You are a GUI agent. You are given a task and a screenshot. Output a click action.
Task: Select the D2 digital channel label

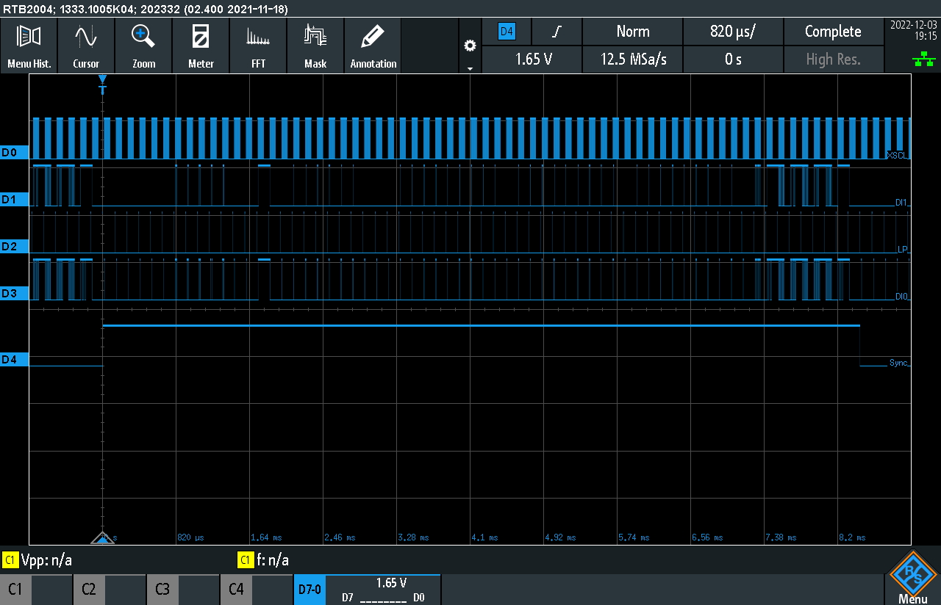(x=14, y=246)
